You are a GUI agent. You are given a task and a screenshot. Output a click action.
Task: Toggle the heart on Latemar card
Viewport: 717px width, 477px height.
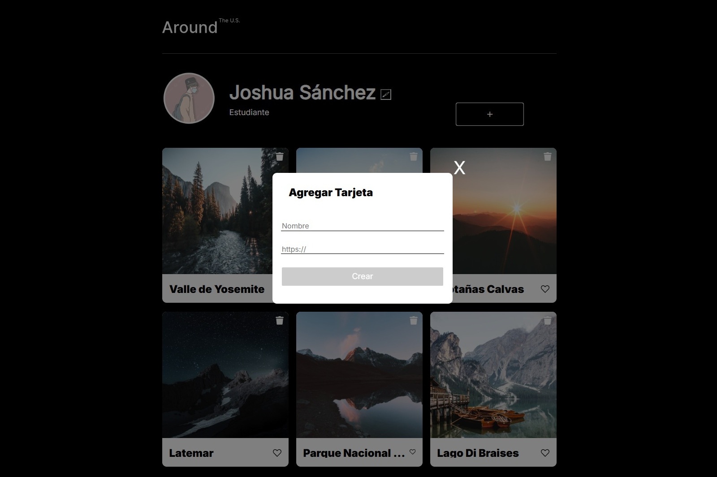(277, 453)
